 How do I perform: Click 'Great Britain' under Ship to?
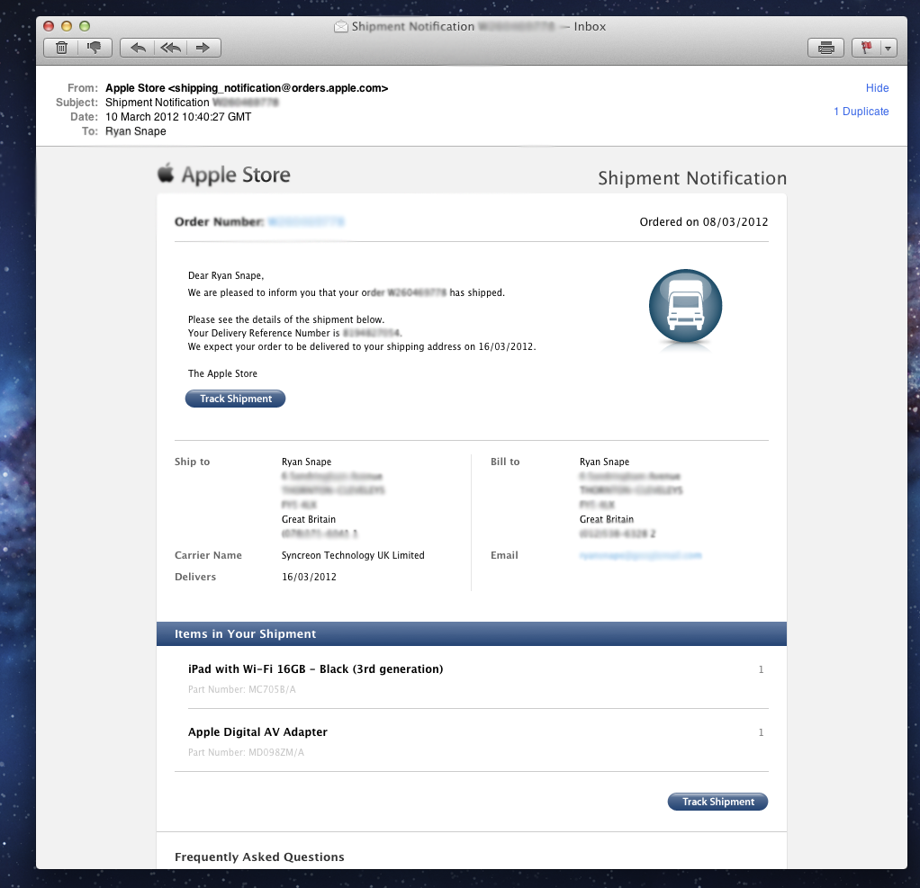(309, 520)
